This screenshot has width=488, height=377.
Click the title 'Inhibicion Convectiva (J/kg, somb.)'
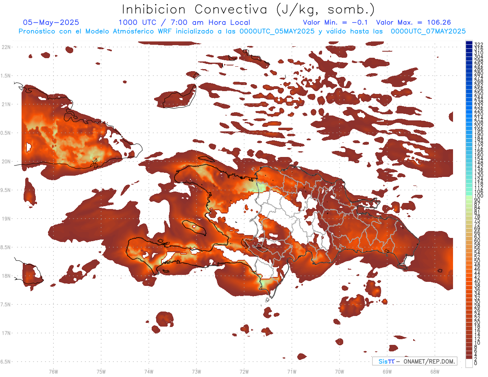tap(248, 9)
